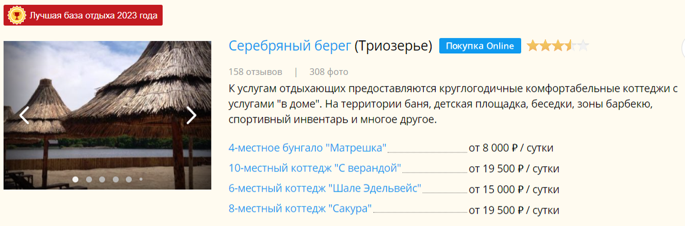Open 4-местное бунгало "Матрешка" link
Viewport: 685px width, 226px height.
pos(307,148)
